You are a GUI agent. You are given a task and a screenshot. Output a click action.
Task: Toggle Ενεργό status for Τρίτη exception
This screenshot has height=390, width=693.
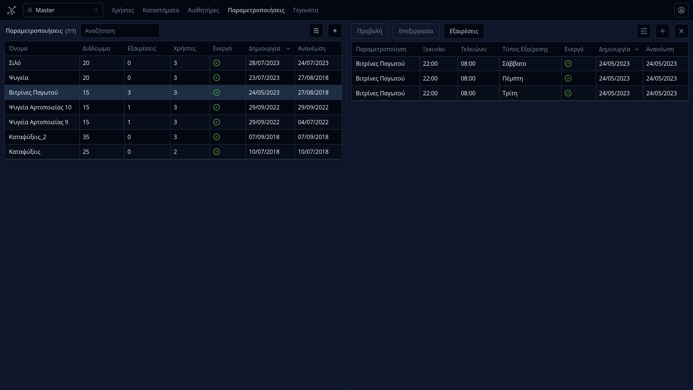tap(568, 93)
